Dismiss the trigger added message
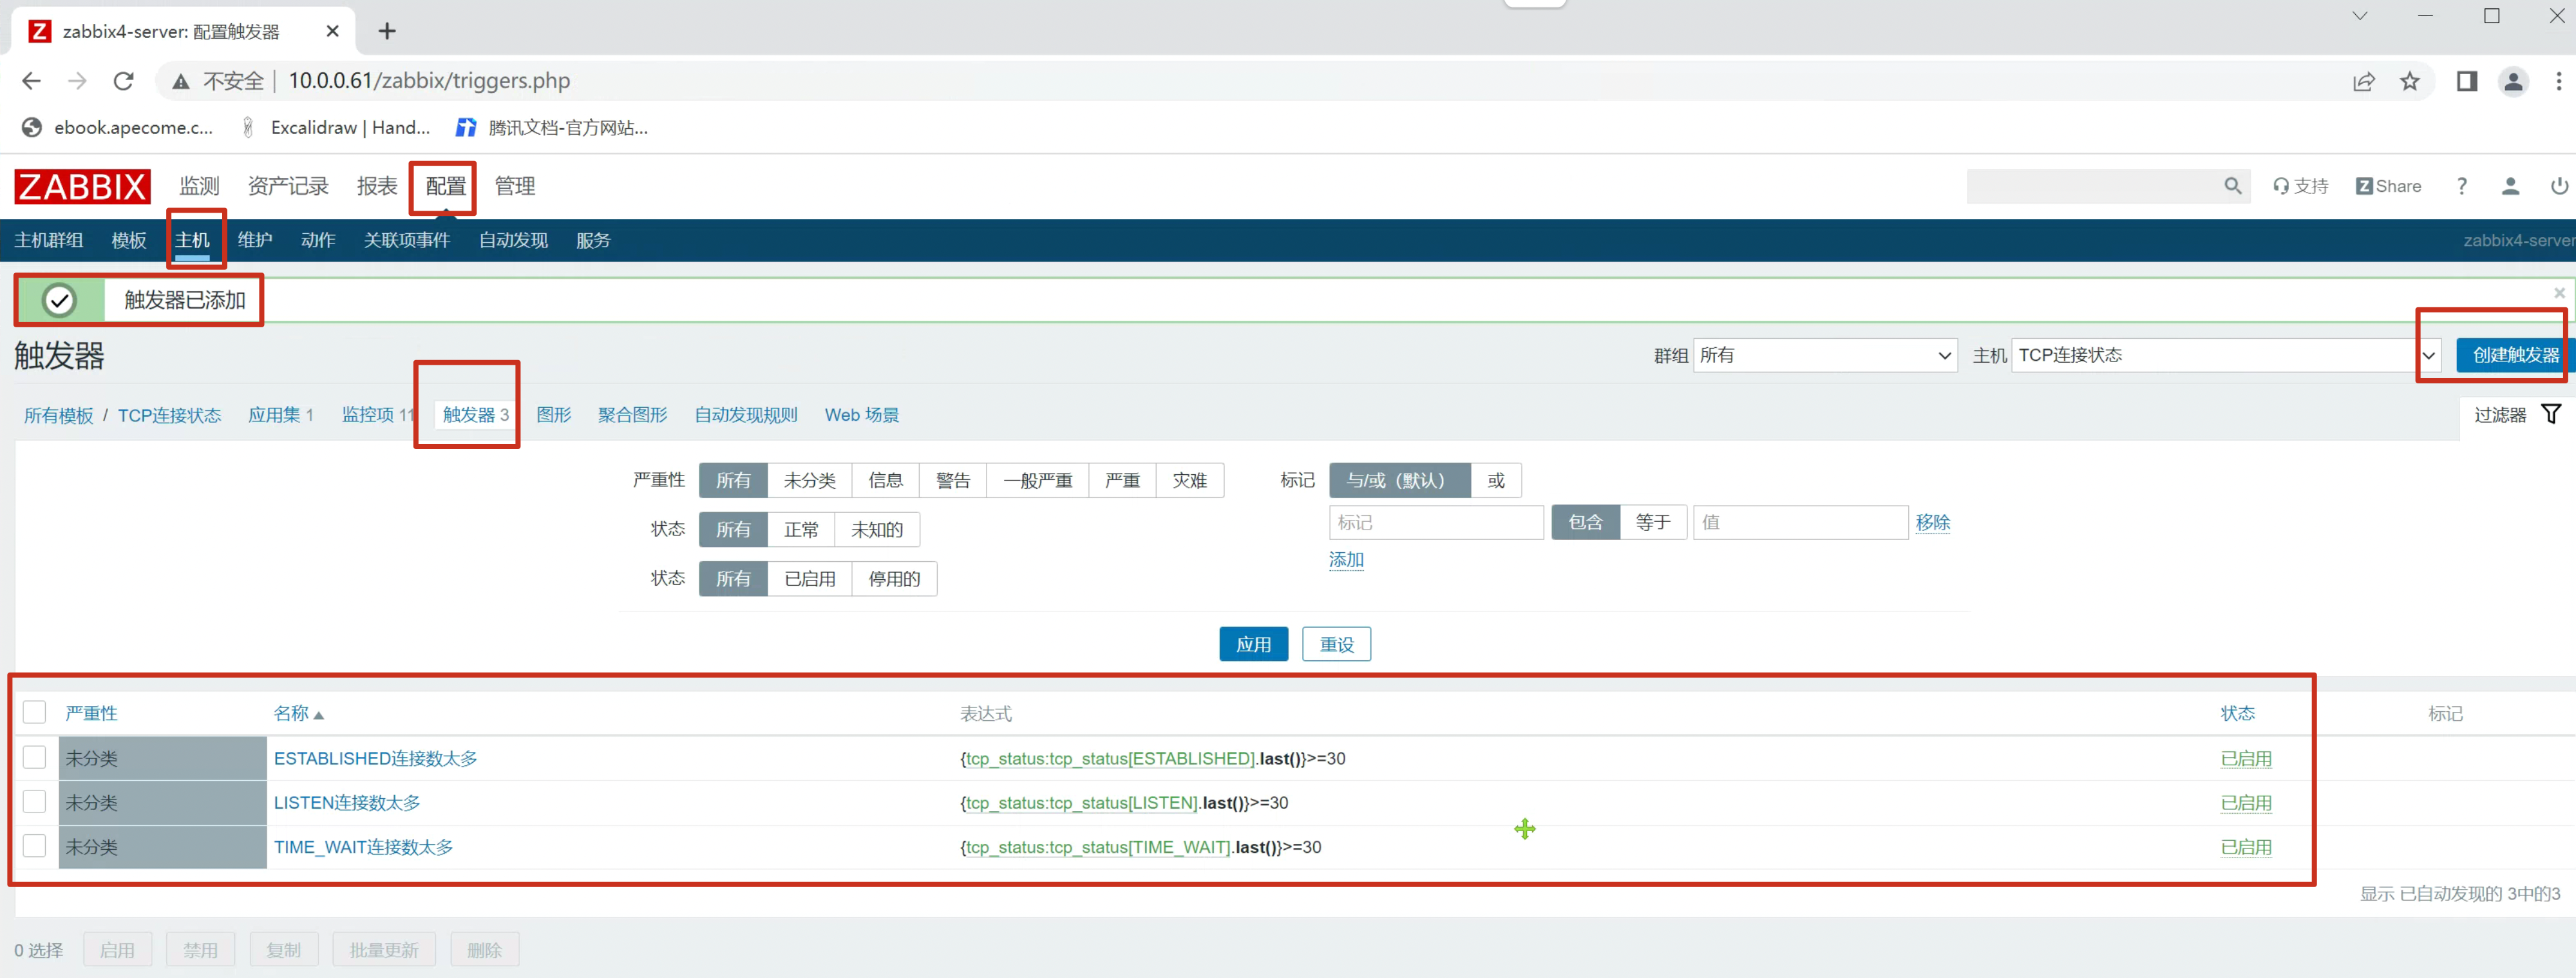This screenshot has width=2576, height=978. [x=2559, y=293]
